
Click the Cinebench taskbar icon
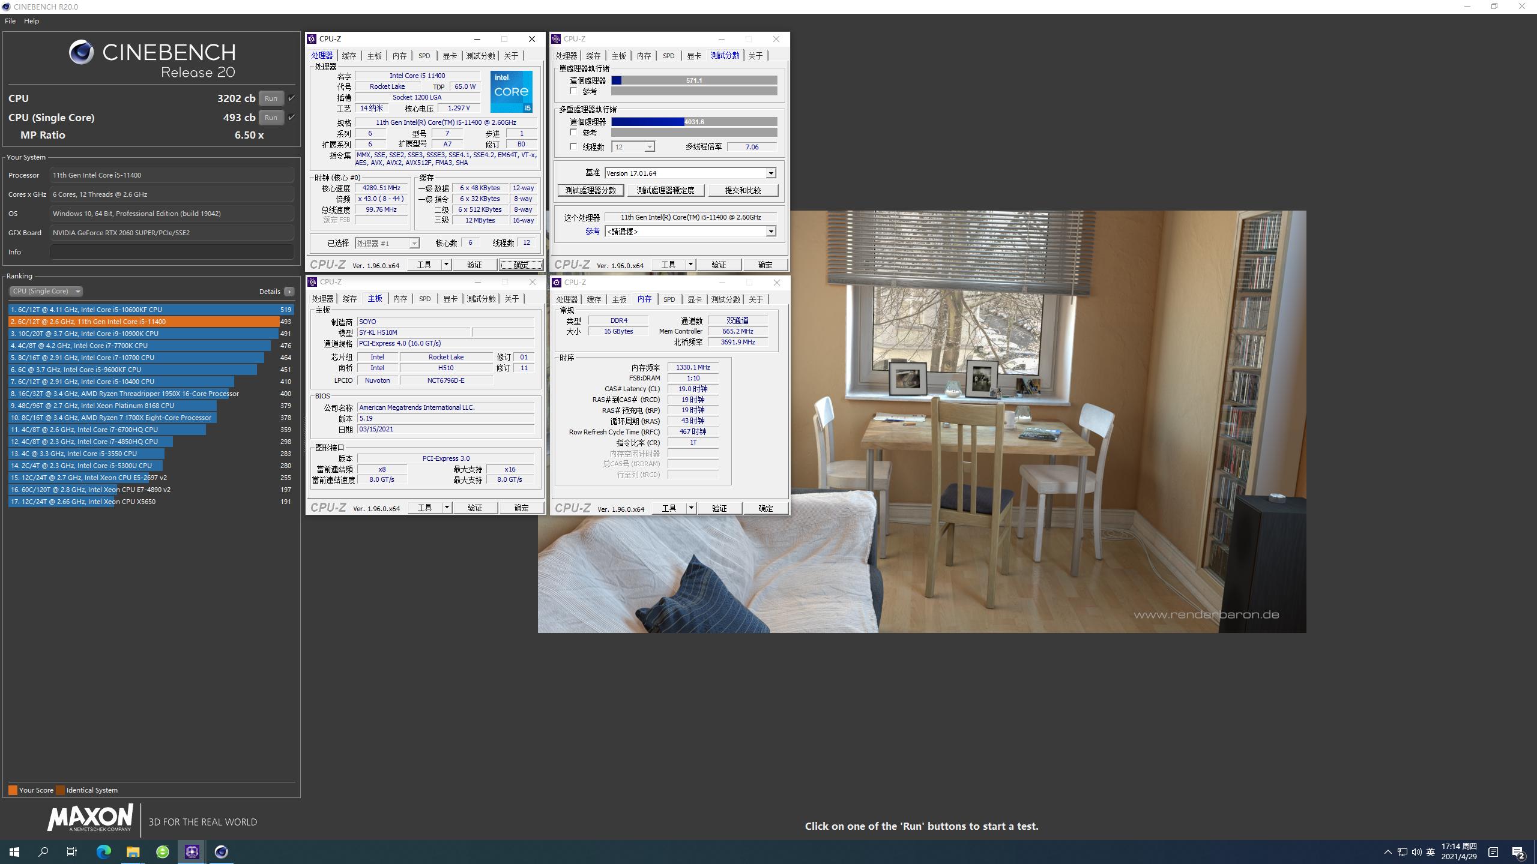(222, 851)
